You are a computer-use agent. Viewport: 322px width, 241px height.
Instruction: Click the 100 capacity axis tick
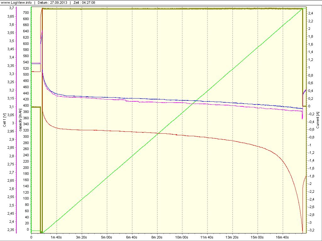point(26,198)
